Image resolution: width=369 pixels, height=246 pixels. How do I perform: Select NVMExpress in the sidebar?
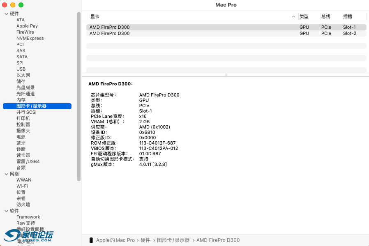coord(30,38)
